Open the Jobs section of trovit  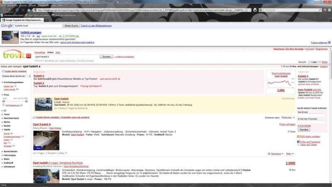pyautogui.click(x=58, y=52)
